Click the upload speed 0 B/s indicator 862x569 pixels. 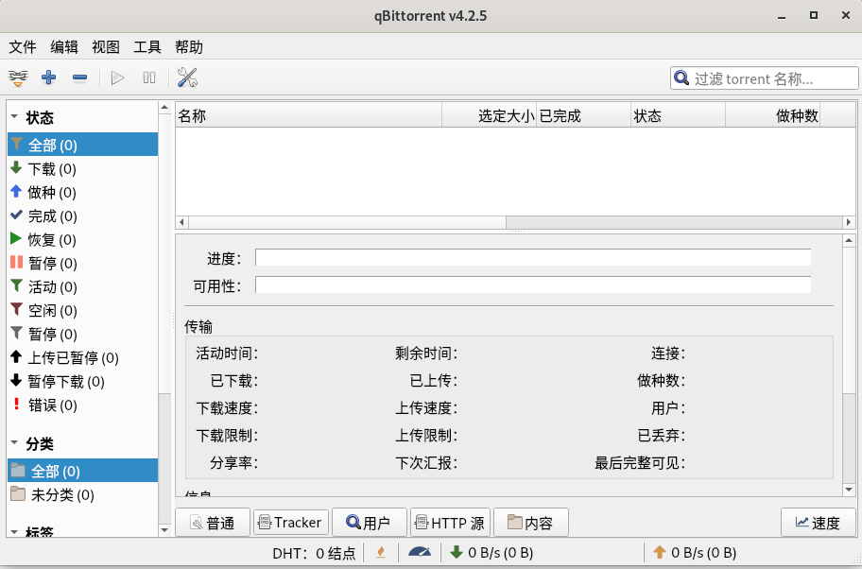695,553
